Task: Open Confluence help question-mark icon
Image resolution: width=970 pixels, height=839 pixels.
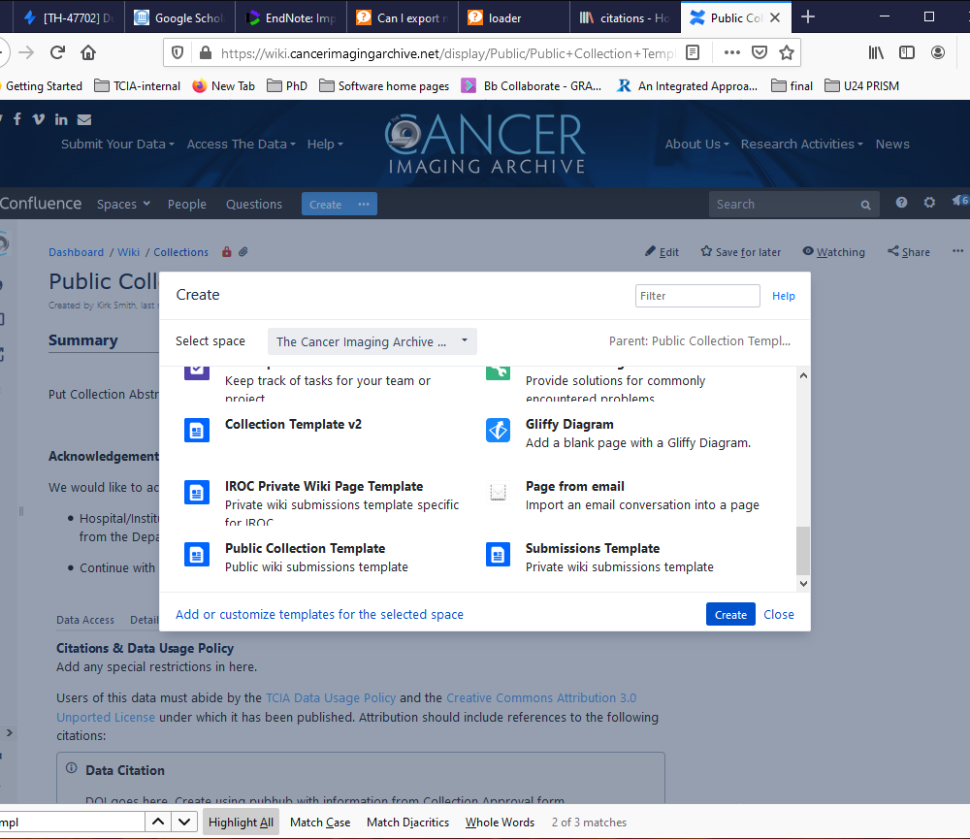Action: [901, 203]
